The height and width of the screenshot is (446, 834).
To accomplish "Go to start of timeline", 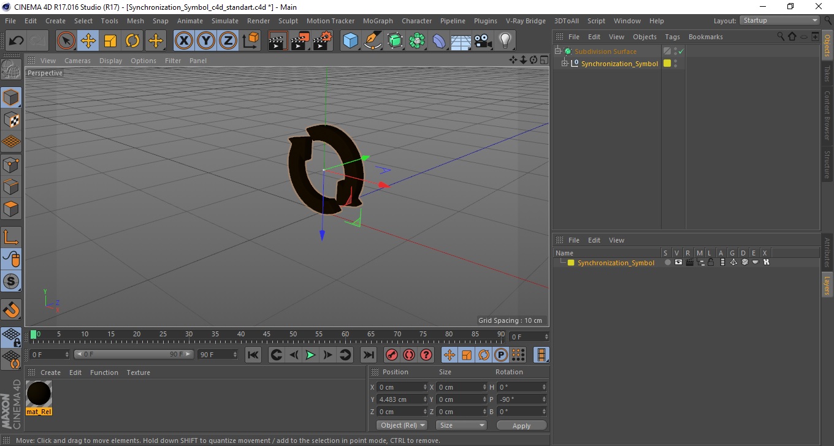I will pyautogui.click(x=253, y=355).
